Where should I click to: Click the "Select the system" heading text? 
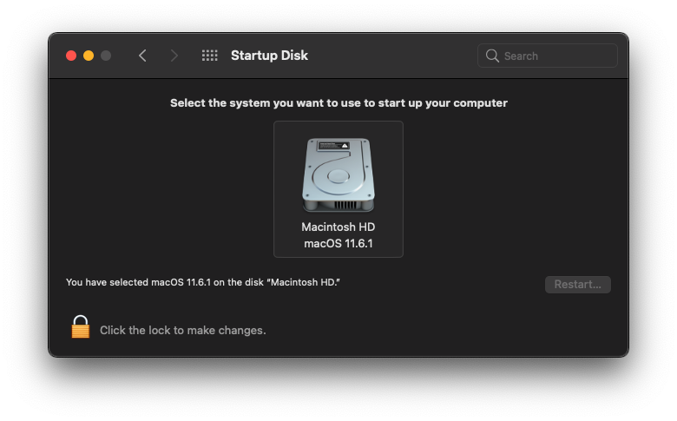point(338,102)
